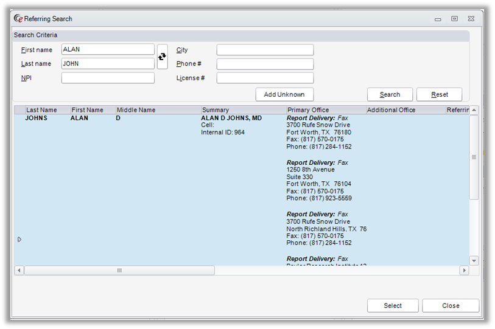Click the Phone: (817) 923-5559 line

tap(319, 198)
